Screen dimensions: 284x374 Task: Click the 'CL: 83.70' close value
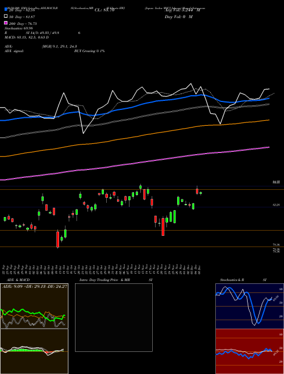point(105,10)
